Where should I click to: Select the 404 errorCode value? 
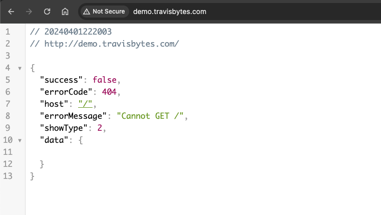pyautogui.click(x=109, y=92)
